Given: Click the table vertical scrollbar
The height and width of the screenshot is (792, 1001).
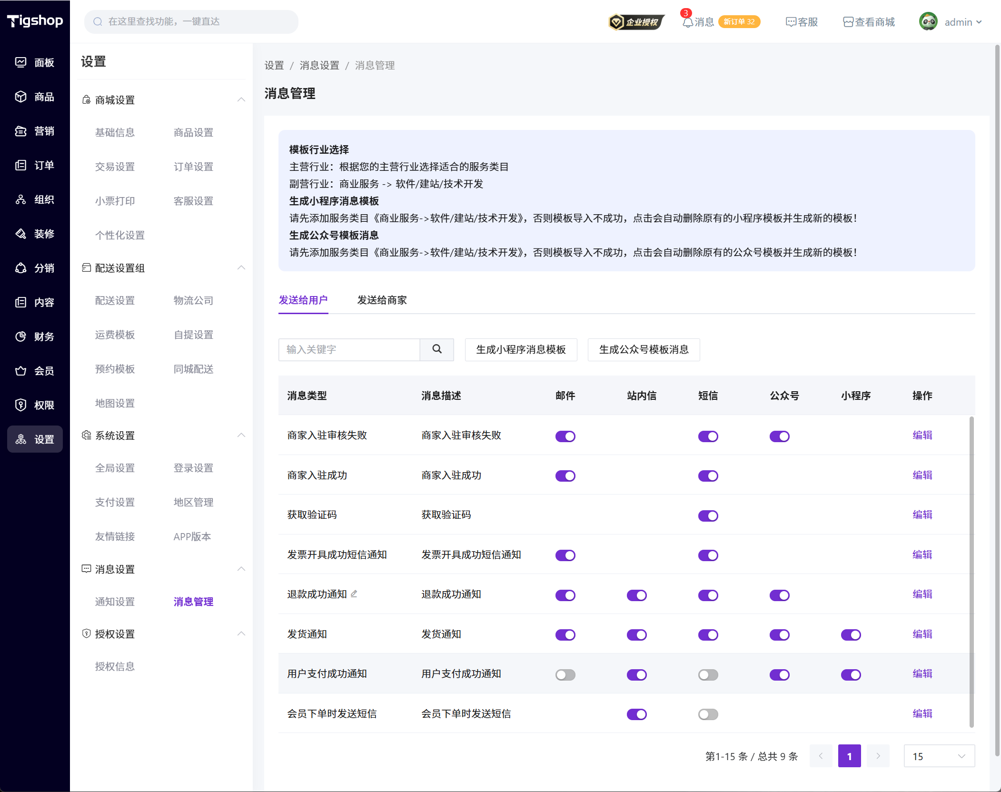Looking at the screenshot, I should [971, 571].
